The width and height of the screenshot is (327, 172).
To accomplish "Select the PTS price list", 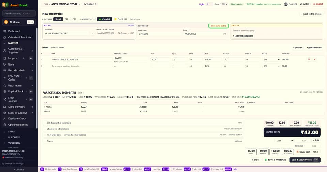I will point(74,19).
